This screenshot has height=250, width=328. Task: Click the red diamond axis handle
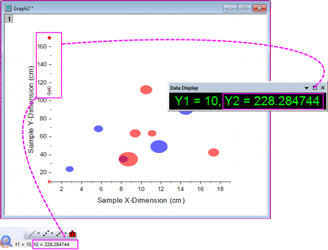[x=49, y=38]
